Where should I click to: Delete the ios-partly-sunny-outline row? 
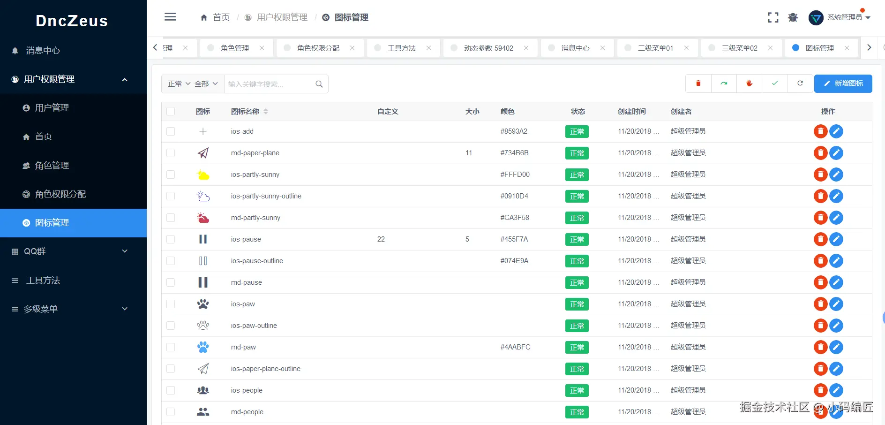820,196
